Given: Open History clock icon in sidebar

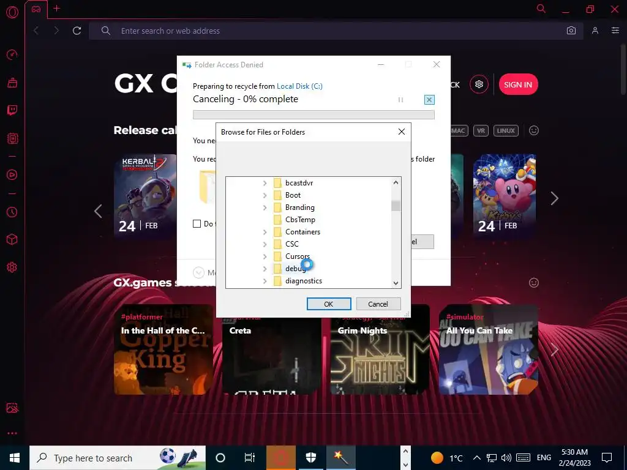Looking at the screenshot, I should pyautogui.click(x=12, y=212).
